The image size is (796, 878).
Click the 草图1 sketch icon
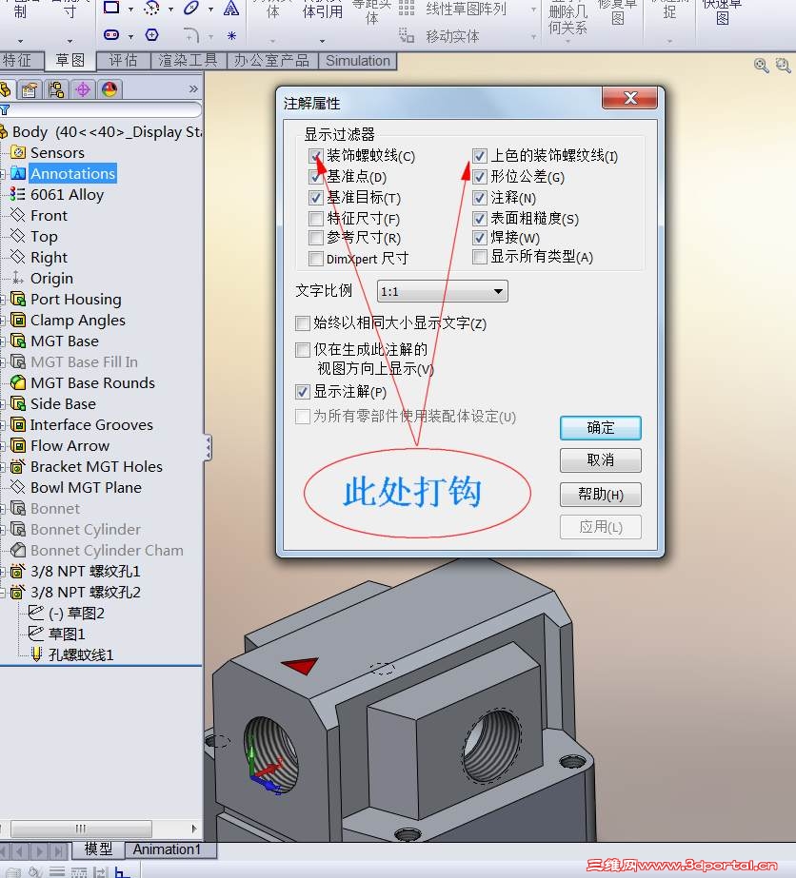(x=36, y=634)
